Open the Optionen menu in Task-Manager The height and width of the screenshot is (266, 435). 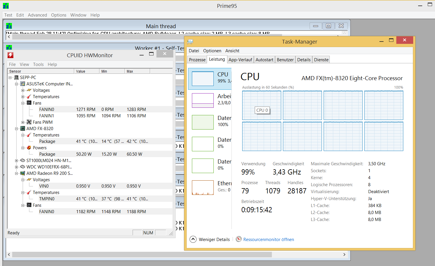(212, 51)
